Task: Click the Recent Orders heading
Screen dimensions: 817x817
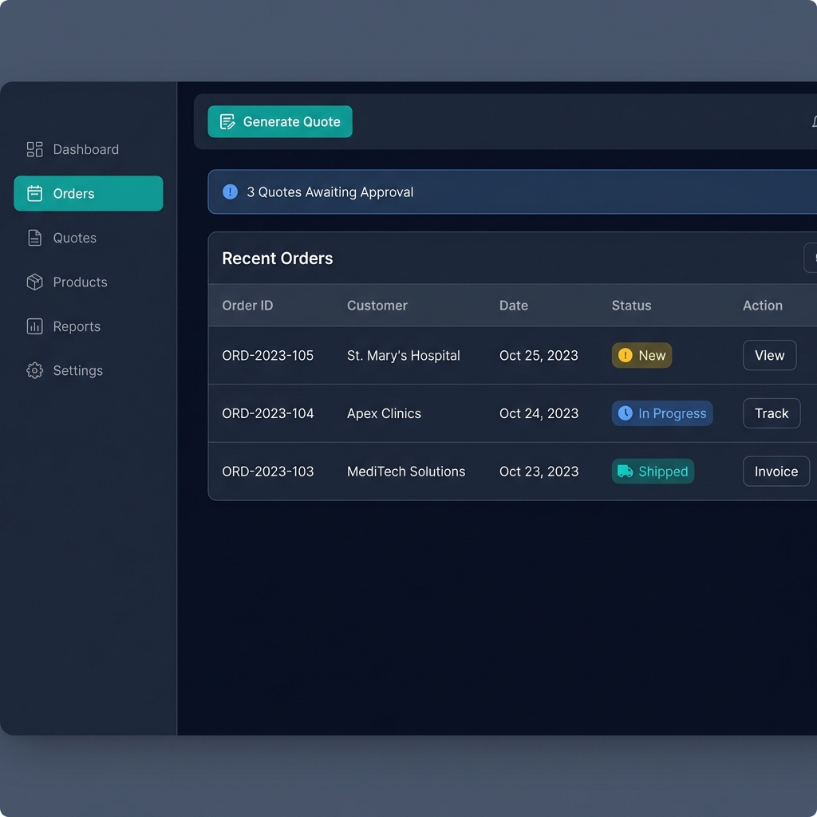Action: (277, 259)
